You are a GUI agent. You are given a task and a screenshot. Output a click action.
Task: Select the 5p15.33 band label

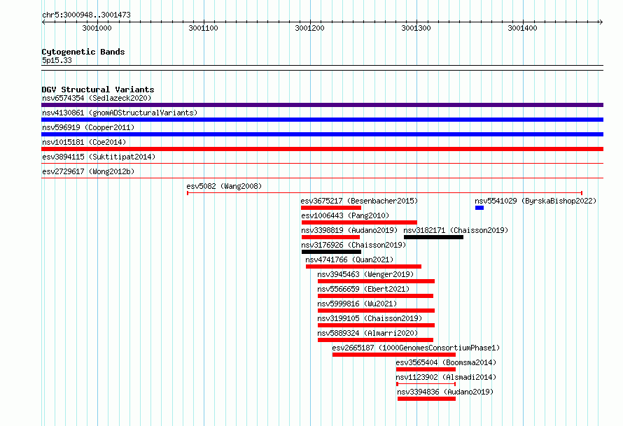[57, 60]
